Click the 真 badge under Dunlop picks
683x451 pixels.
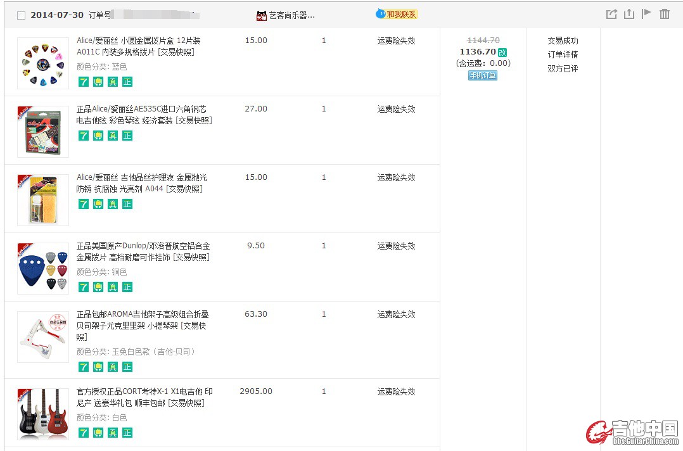tap(113, 287)
